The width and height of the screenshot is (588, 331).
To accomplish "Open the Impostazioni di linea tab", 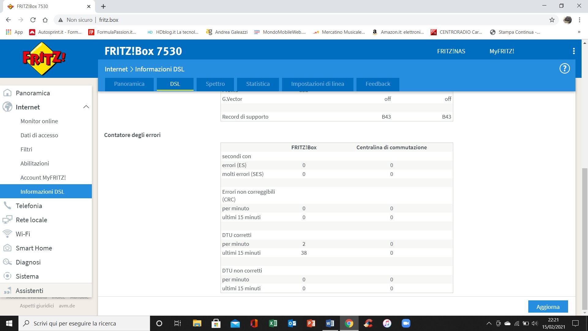I will click(x=318, y=84).
